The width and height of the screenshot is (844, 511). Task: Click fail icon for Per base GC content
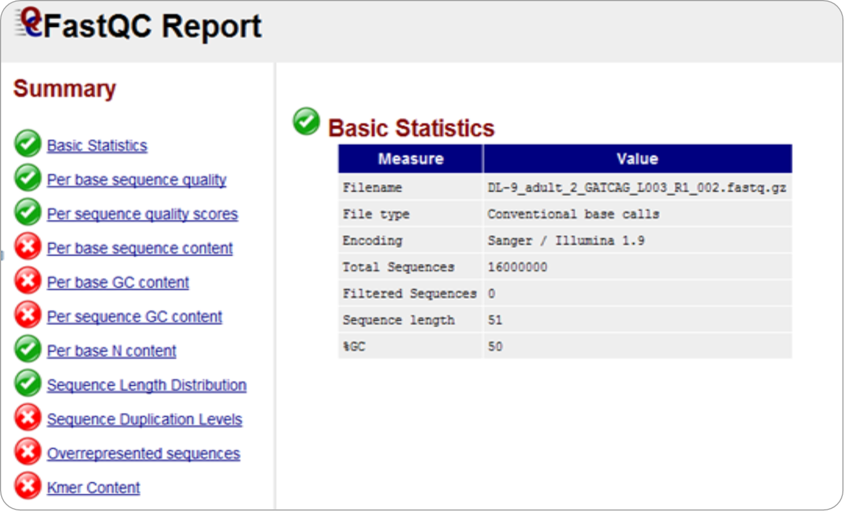coord(28,280)
